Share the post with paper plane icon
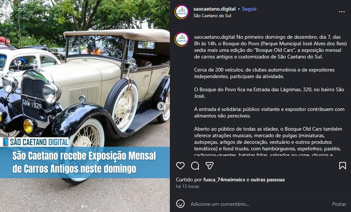The width and height of the screenshot is (351, 212). tap(210, 166)
